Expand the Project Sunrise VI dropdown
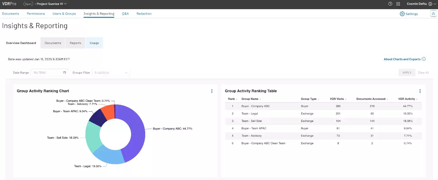Screen dimensions: 438x180 click(65, 4)
